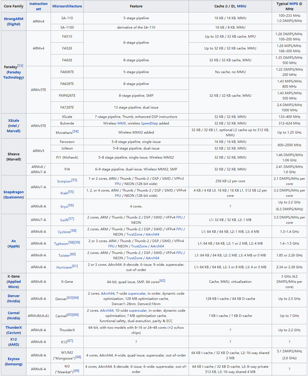Open the Scorpion microarchitecture link
The width and height of the screenshot is (308, 376).
coord(64,181)
